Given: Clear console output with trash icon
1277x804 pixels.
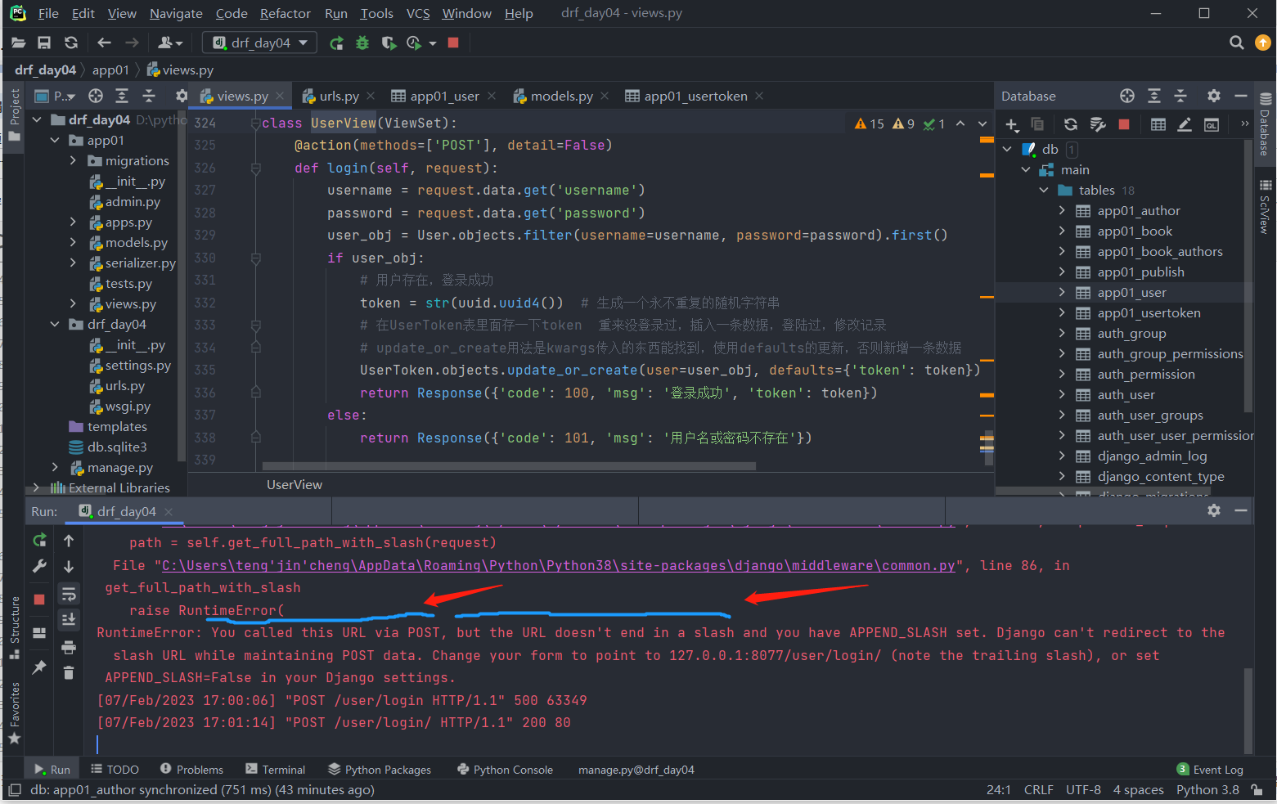Looking at the screenshot, I should pyautogui.click(x=69, y=672).
